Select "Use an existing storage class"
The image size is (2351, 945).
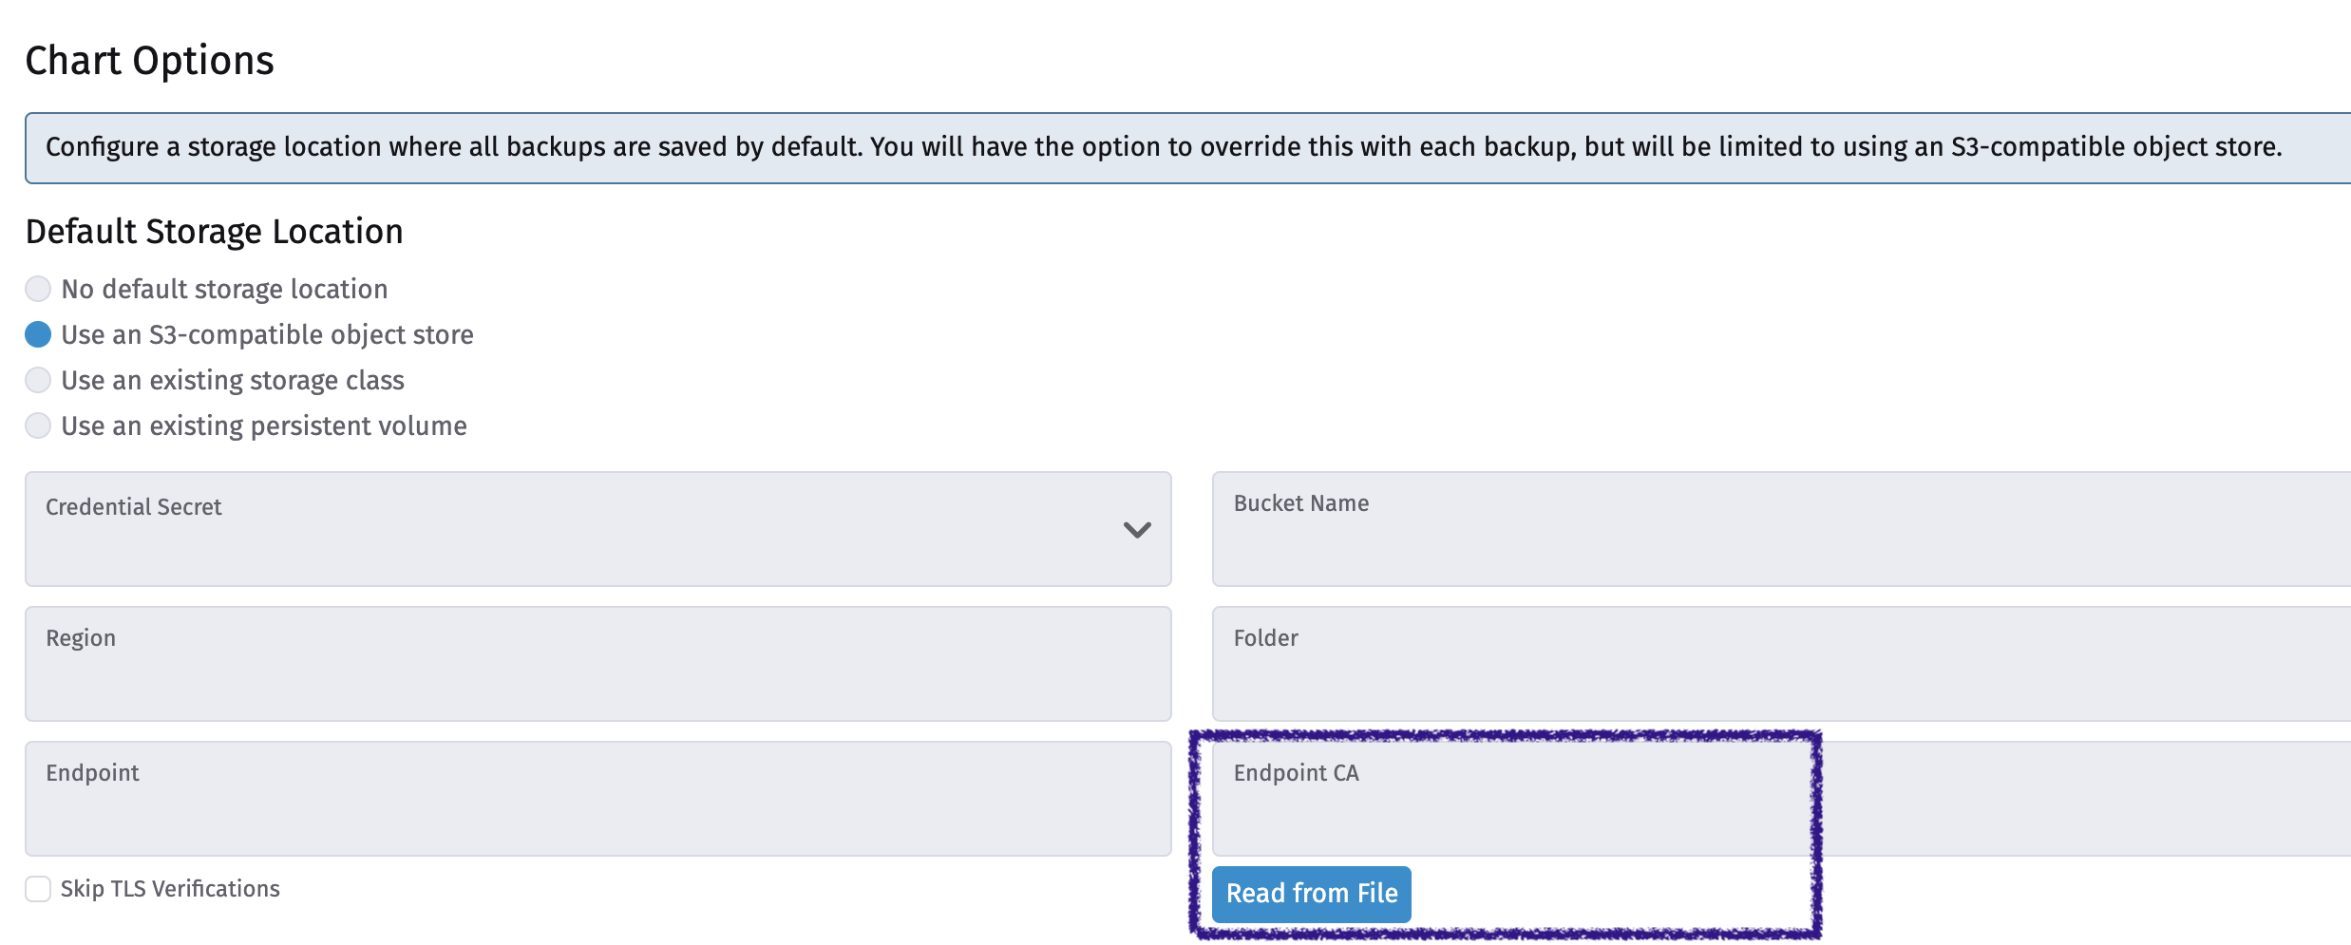point(38,380)
